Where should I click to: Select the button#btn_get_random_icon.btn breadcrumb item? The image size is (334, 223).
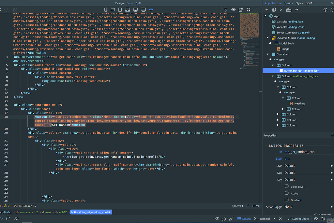(91, 212)
